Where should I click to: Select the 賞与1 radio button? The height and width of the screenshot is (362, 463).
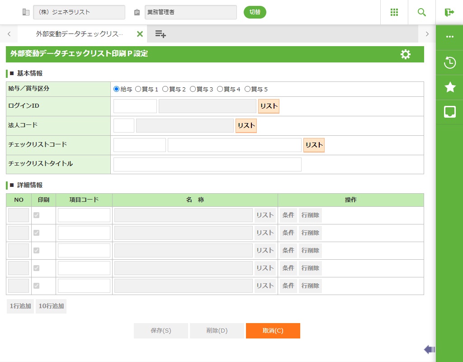pos(138,89)
